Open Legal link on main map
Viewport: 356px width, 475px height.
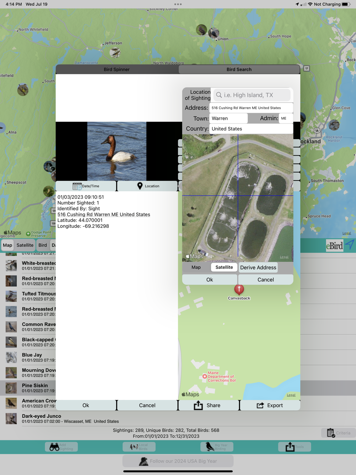(x=347, y=233)
